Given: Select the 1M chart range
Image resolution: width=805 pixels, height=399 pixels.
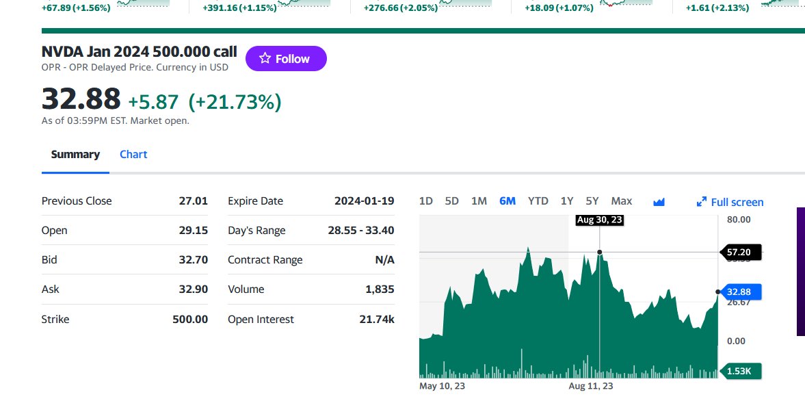Looking at the screenshot, I should pos(479,201).
